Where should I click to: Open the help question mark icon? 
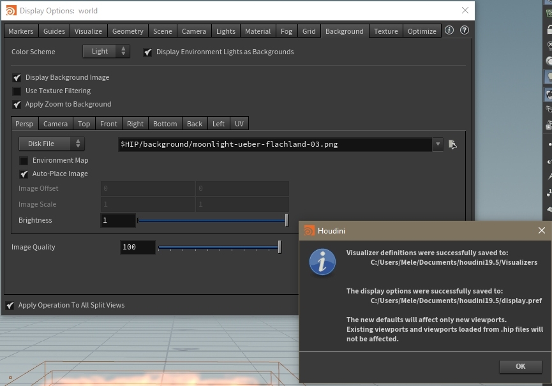[x=465, y=31]
